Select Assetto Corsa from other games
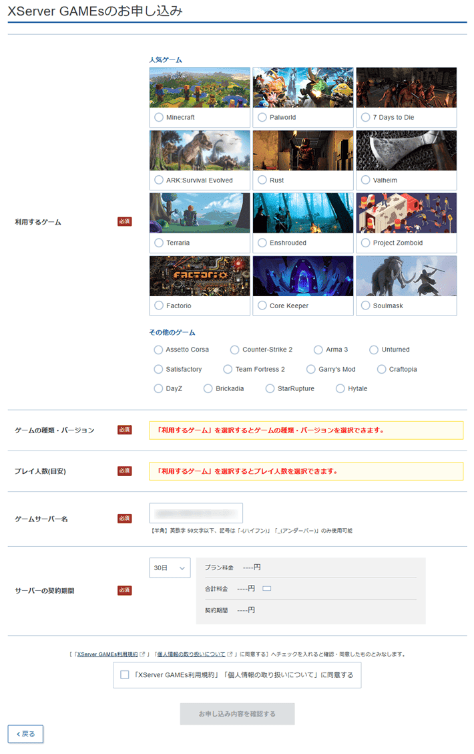Screen dimensions: 474x754 (158, 350)
